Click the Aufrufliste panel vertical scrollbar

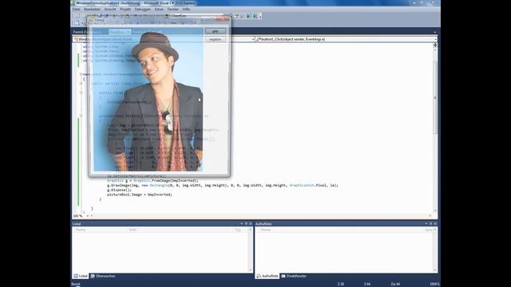[x=435, y=250]
